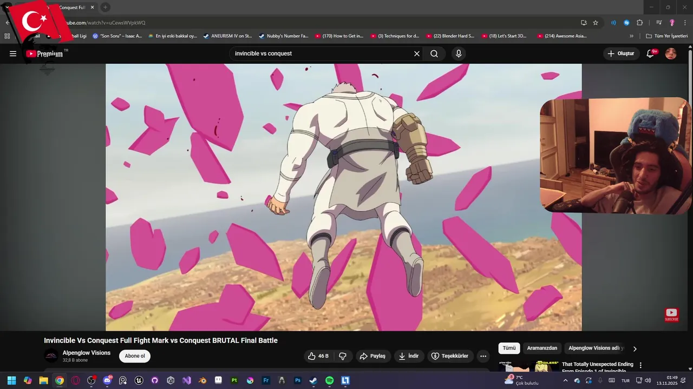Start voice search with the microphone
Image resolution: width=693 pixels, height=389 pixels.
point(459,53)
